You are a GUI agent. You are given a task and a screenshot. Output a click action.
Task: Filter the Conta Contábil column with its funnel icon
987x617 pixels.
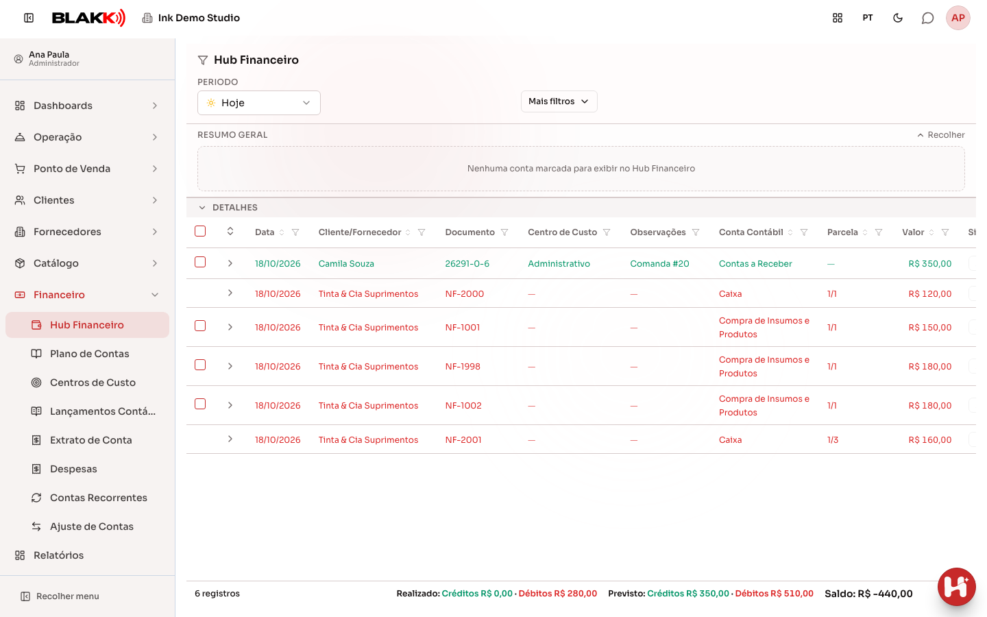pyautogui.click(x=804, y=232)
